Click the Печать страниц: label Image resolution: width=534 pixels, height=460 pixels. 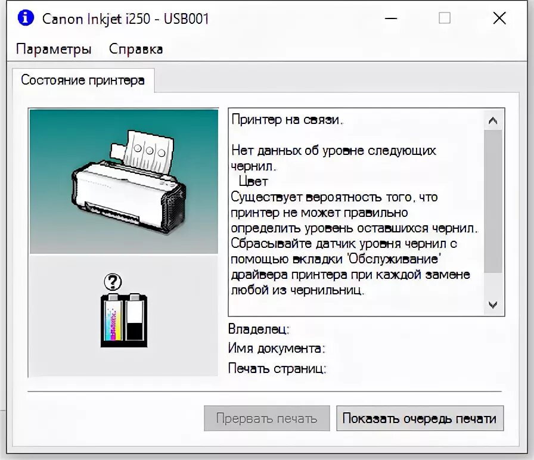[x=277, y=368]
